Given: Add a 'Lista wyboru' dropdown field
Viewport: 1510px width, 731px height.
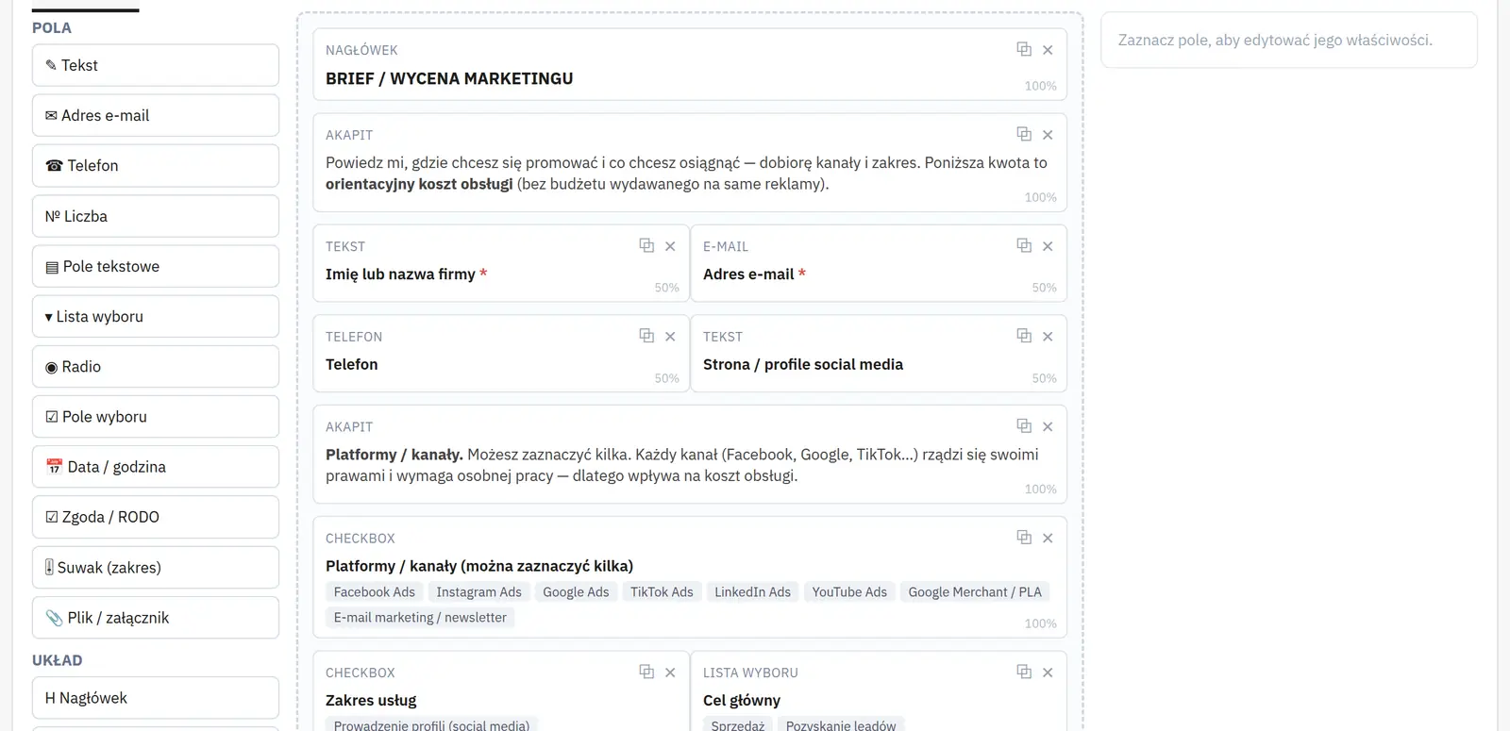Looking at the screenshot, I should coord(156,316).
